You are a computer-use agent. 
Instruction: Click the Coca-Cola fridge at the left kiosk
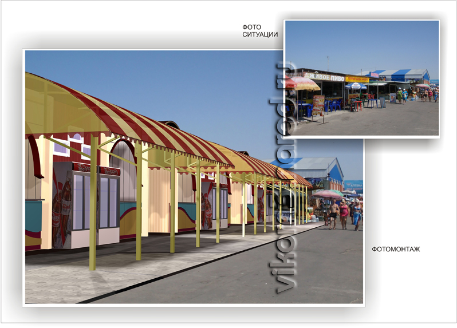64,206
